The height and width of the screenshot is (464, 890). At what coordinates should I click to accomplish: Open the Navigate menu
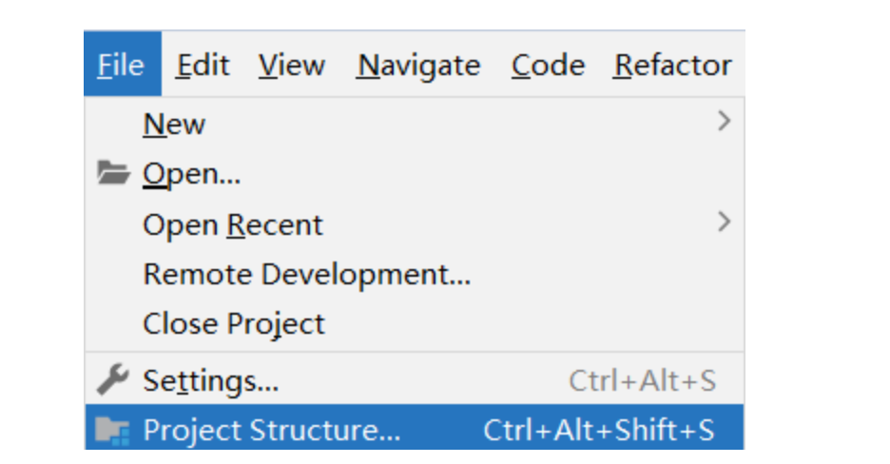pos(419,66)
